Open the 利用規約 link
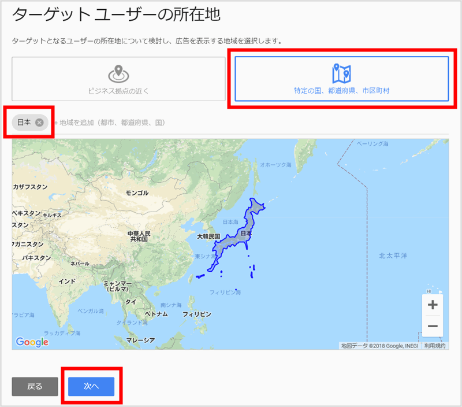The width and height of the screenshot is (462, 407). point(435,346)
